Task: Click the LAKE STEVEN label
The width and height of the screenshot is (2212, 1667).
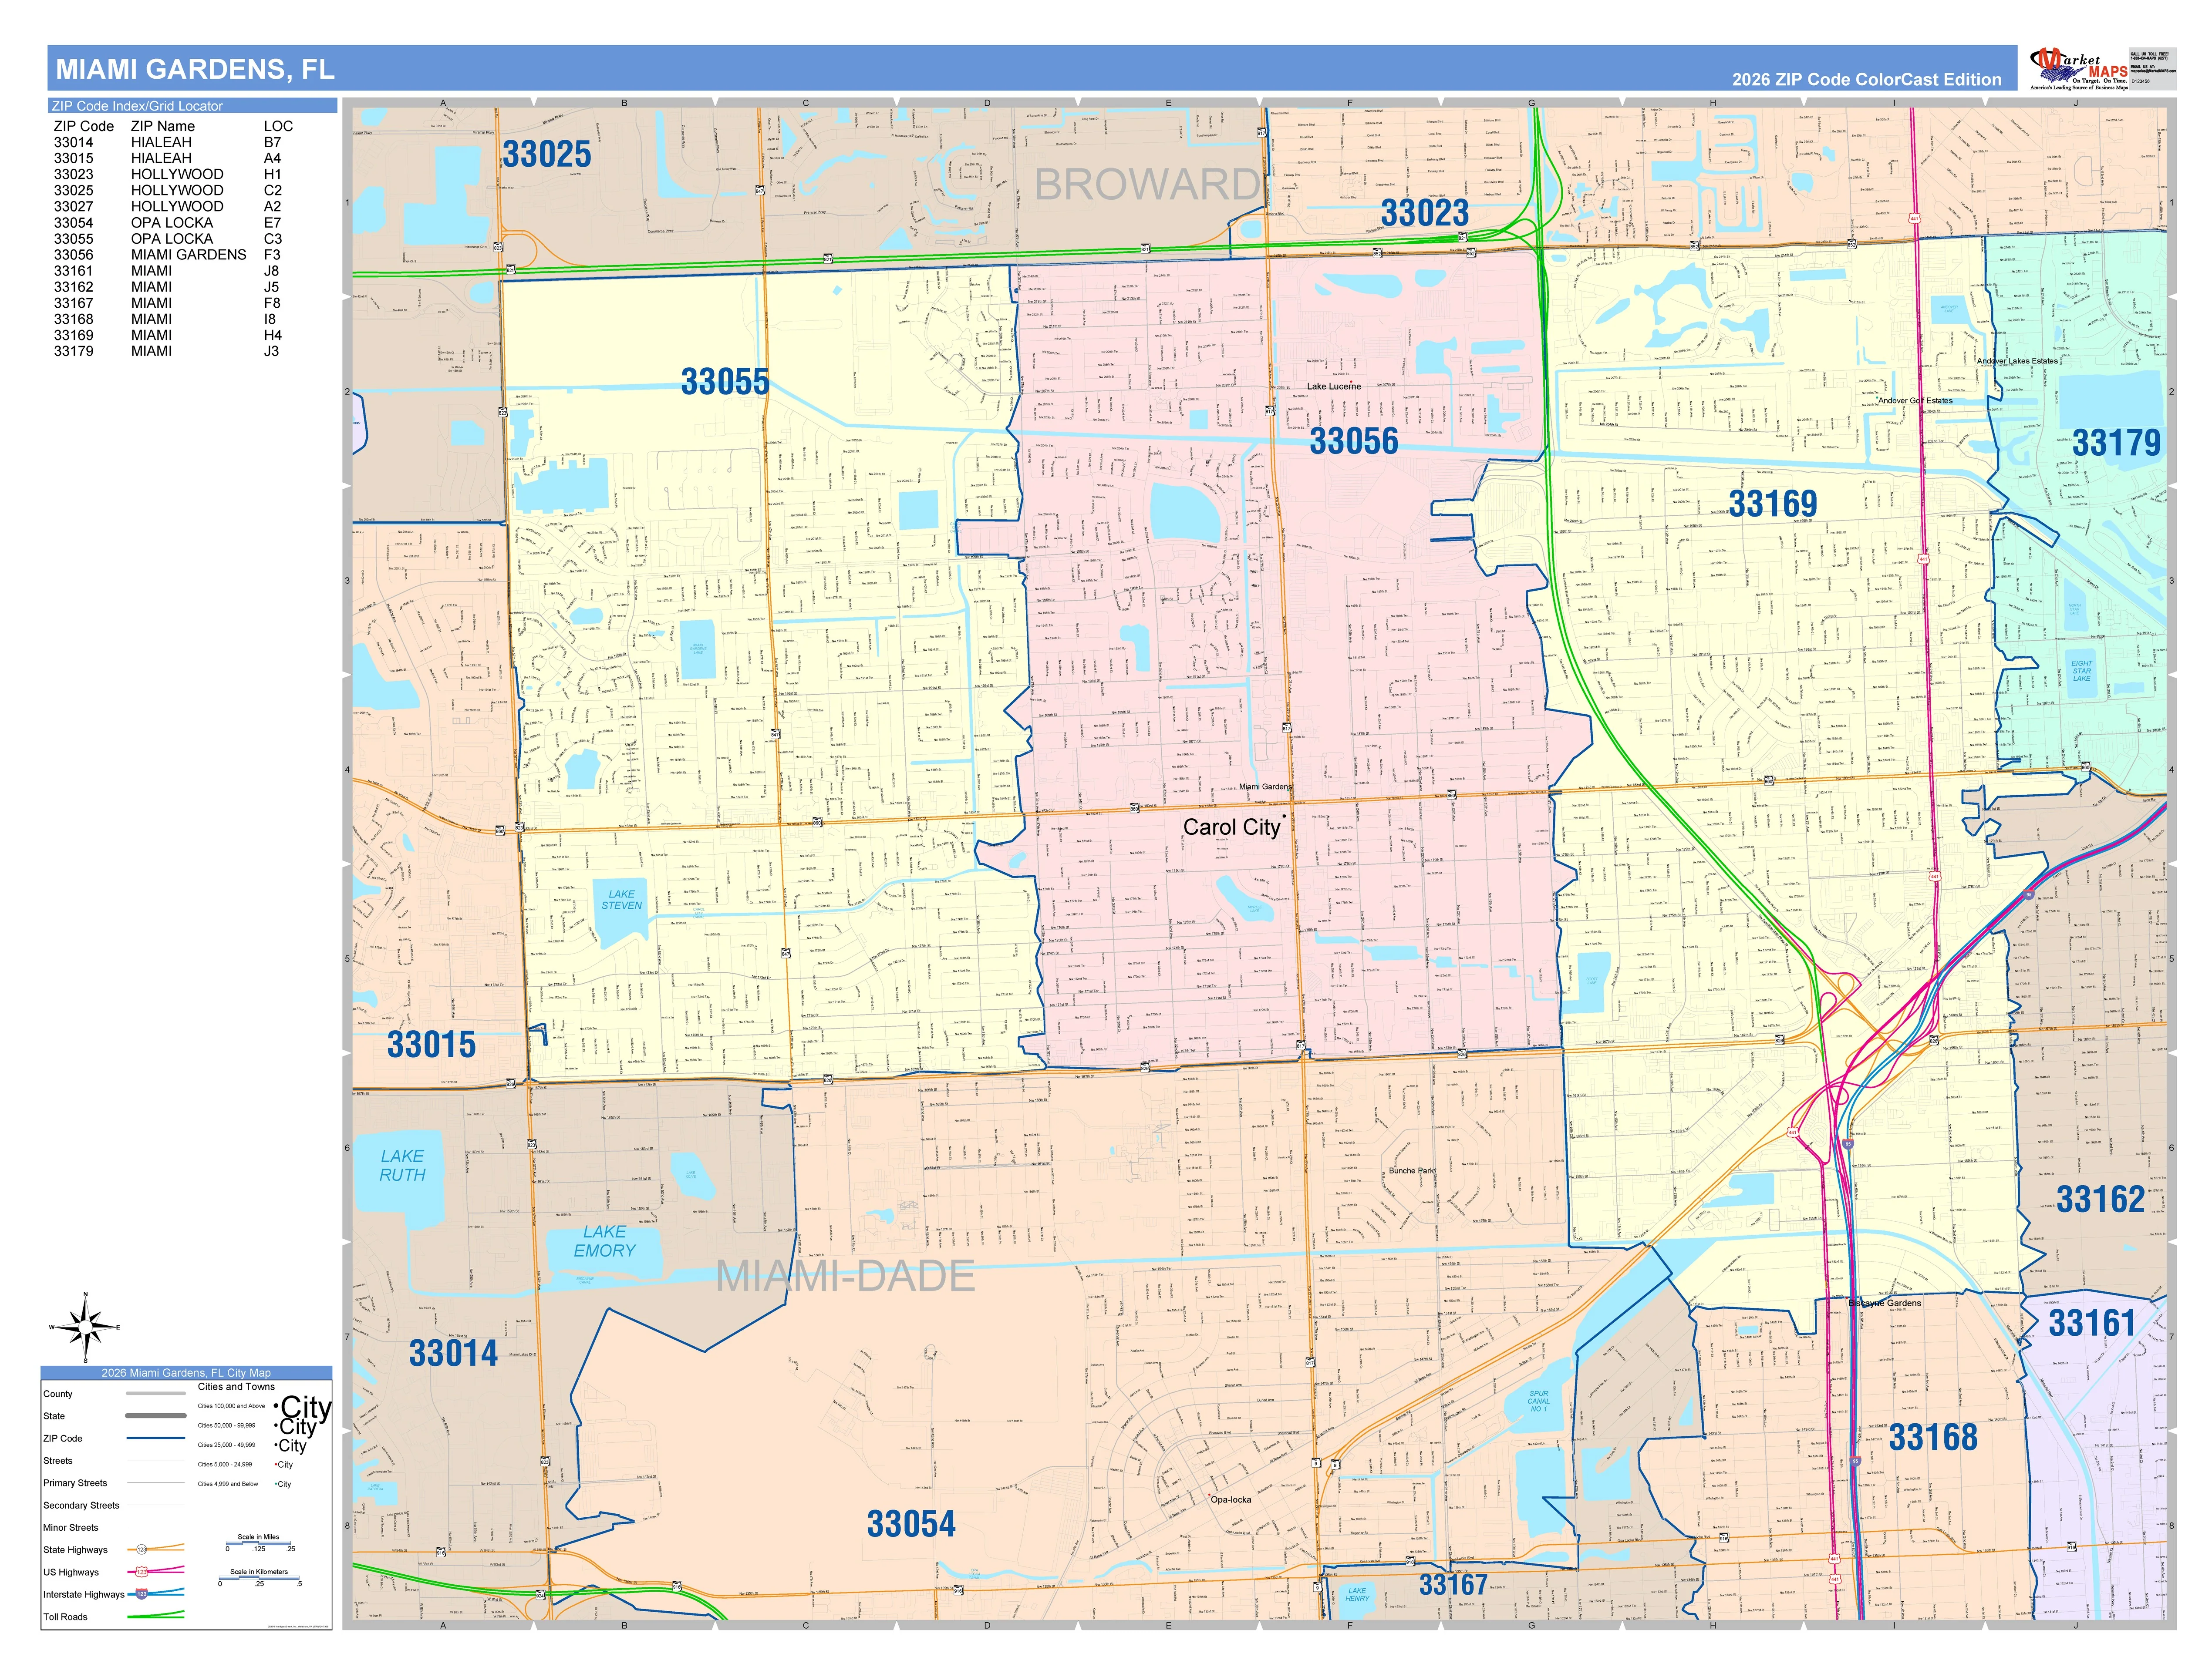Action: tap(621, 900)
